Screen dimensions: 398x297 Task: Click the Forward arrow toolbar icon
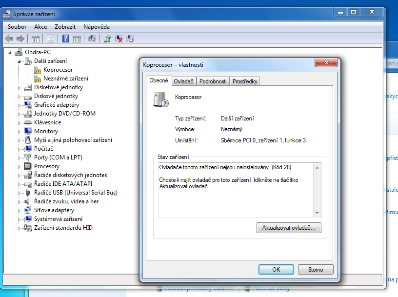coord(20,39)
